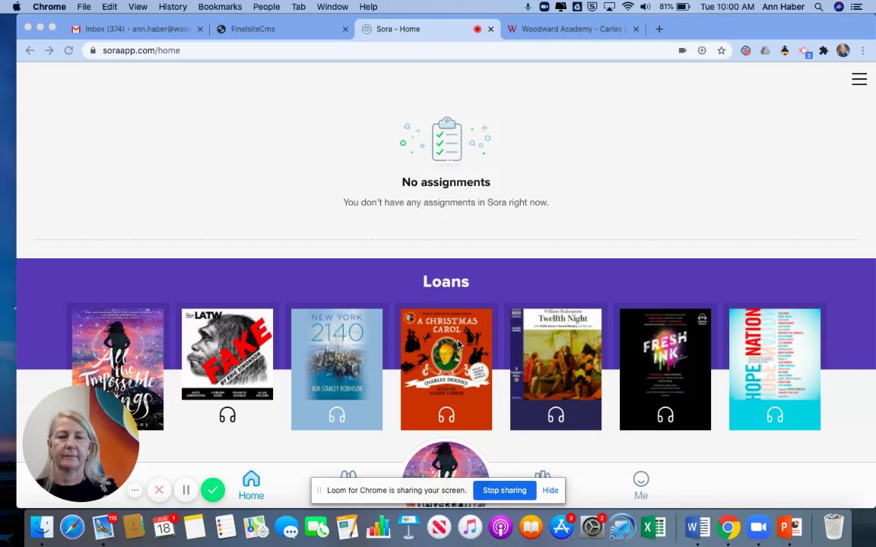This screenshot has height=547, width=876.
Task: Open Spotlight search in menu bar
Action: pyautogui.click(x=818, y=7)
